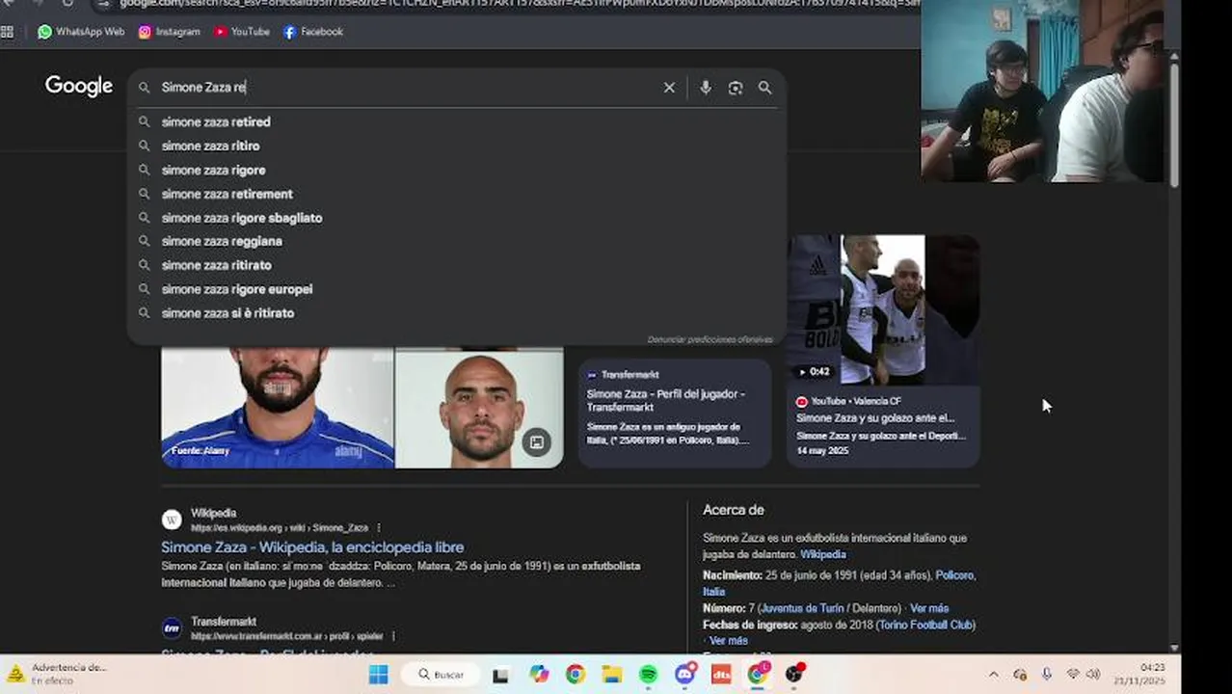This screenshot has height=694, width=1232.
Task: Start voice search with the microphone icon
Action: pos(706,88)
